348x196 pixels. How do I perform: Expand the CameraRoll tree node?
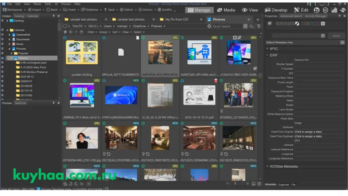(x=9, y=35)
